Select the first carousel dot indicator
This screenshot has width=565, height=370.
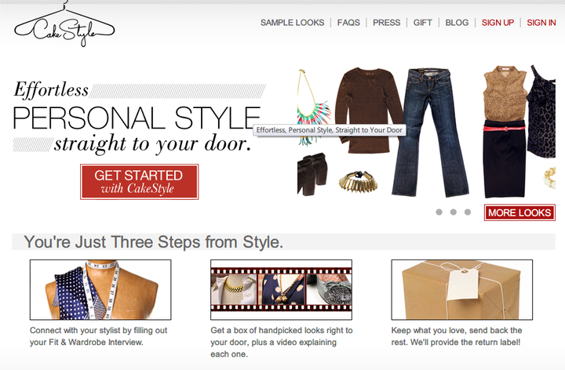click(439, 212)
